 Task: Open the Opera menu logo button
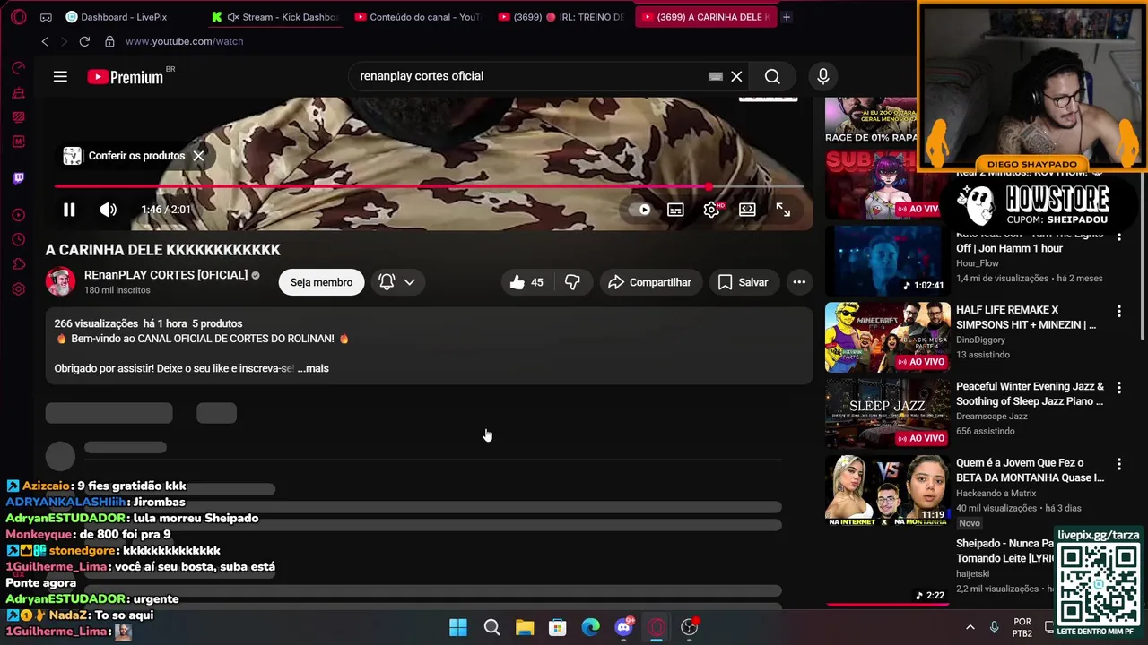point(19,17)
